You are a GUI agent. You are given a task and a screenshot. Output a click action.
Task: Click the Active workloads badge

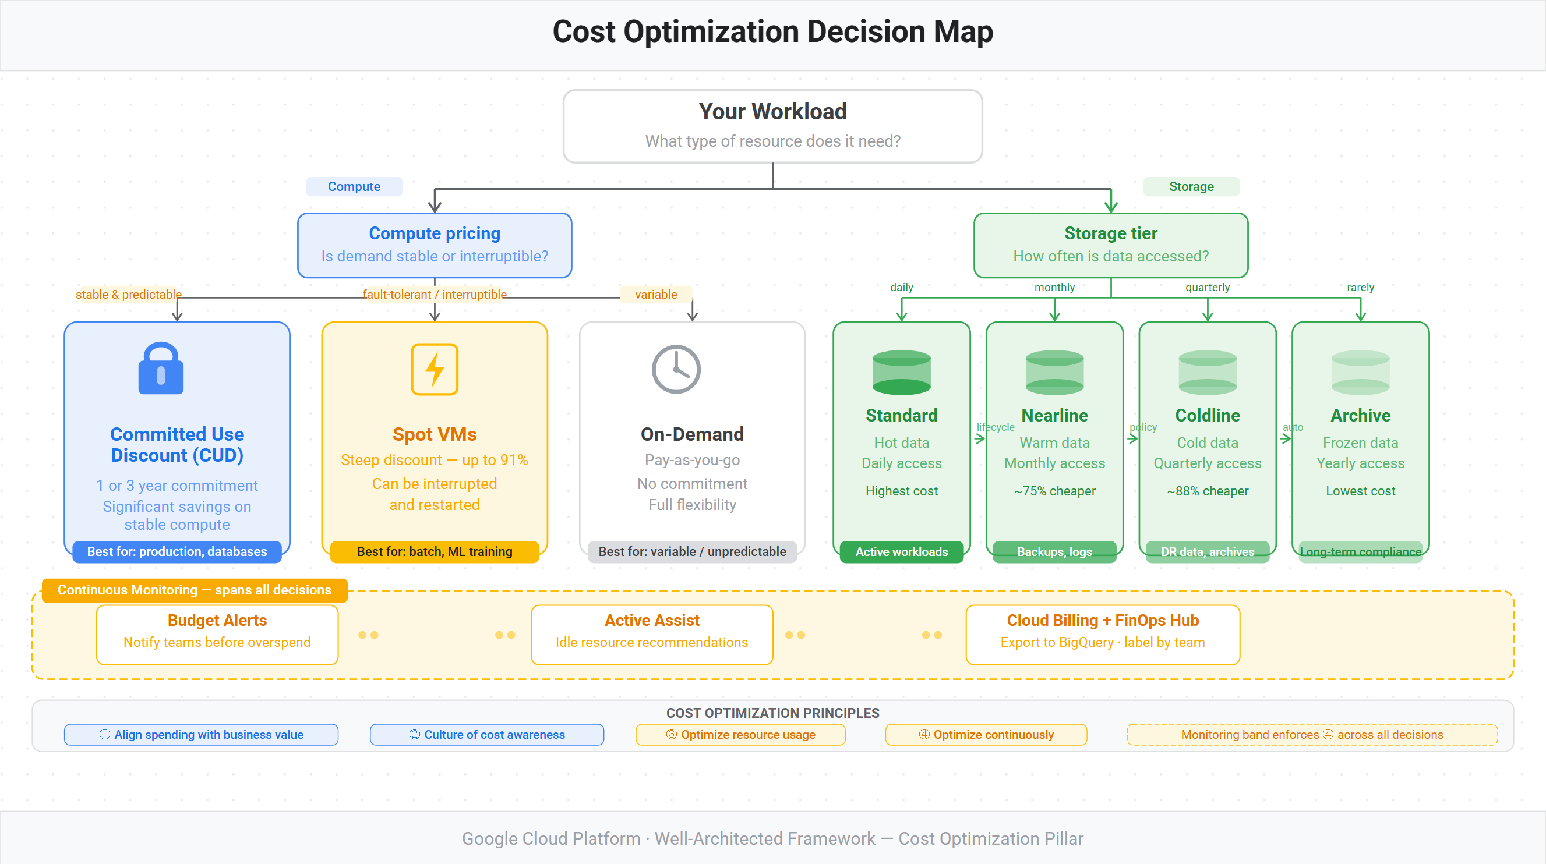(x=901, y=551)
